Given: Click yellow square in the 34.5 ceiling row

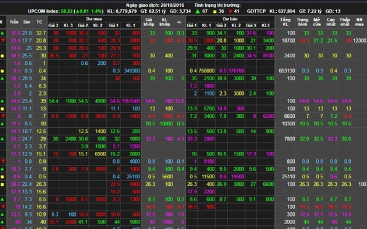Looking at the screenshot, I should point(2,56).
